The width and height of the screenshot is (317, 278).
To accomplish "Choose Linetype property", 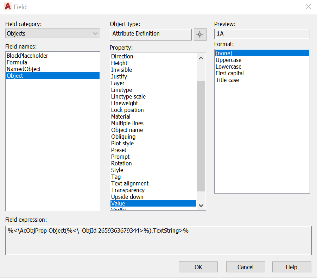I will tap(153, 90).
